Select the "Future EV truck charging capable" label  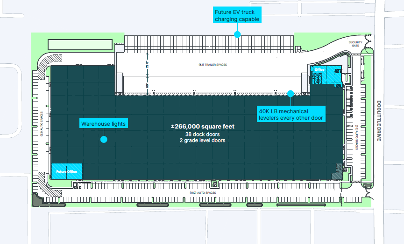click(236, 15)
